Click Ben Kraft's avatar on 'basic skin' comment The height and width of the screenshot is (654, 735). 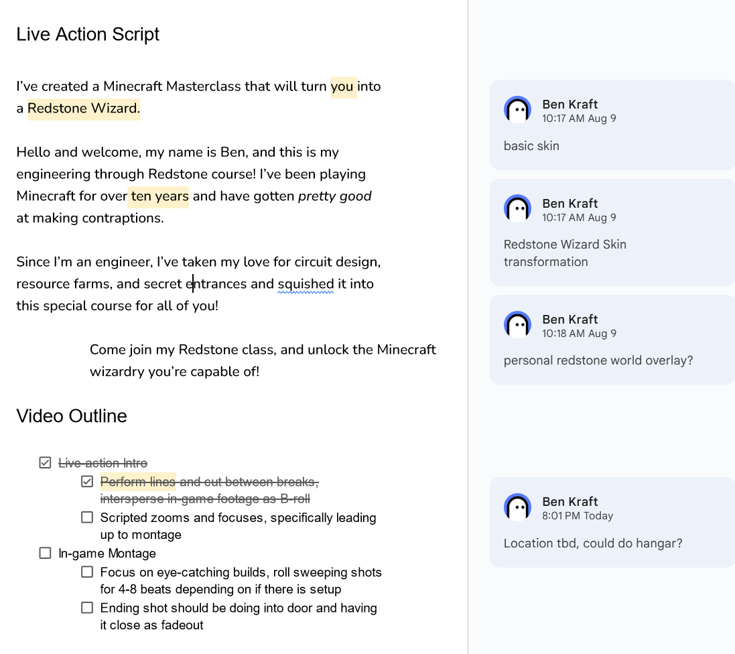pos(517,110)
